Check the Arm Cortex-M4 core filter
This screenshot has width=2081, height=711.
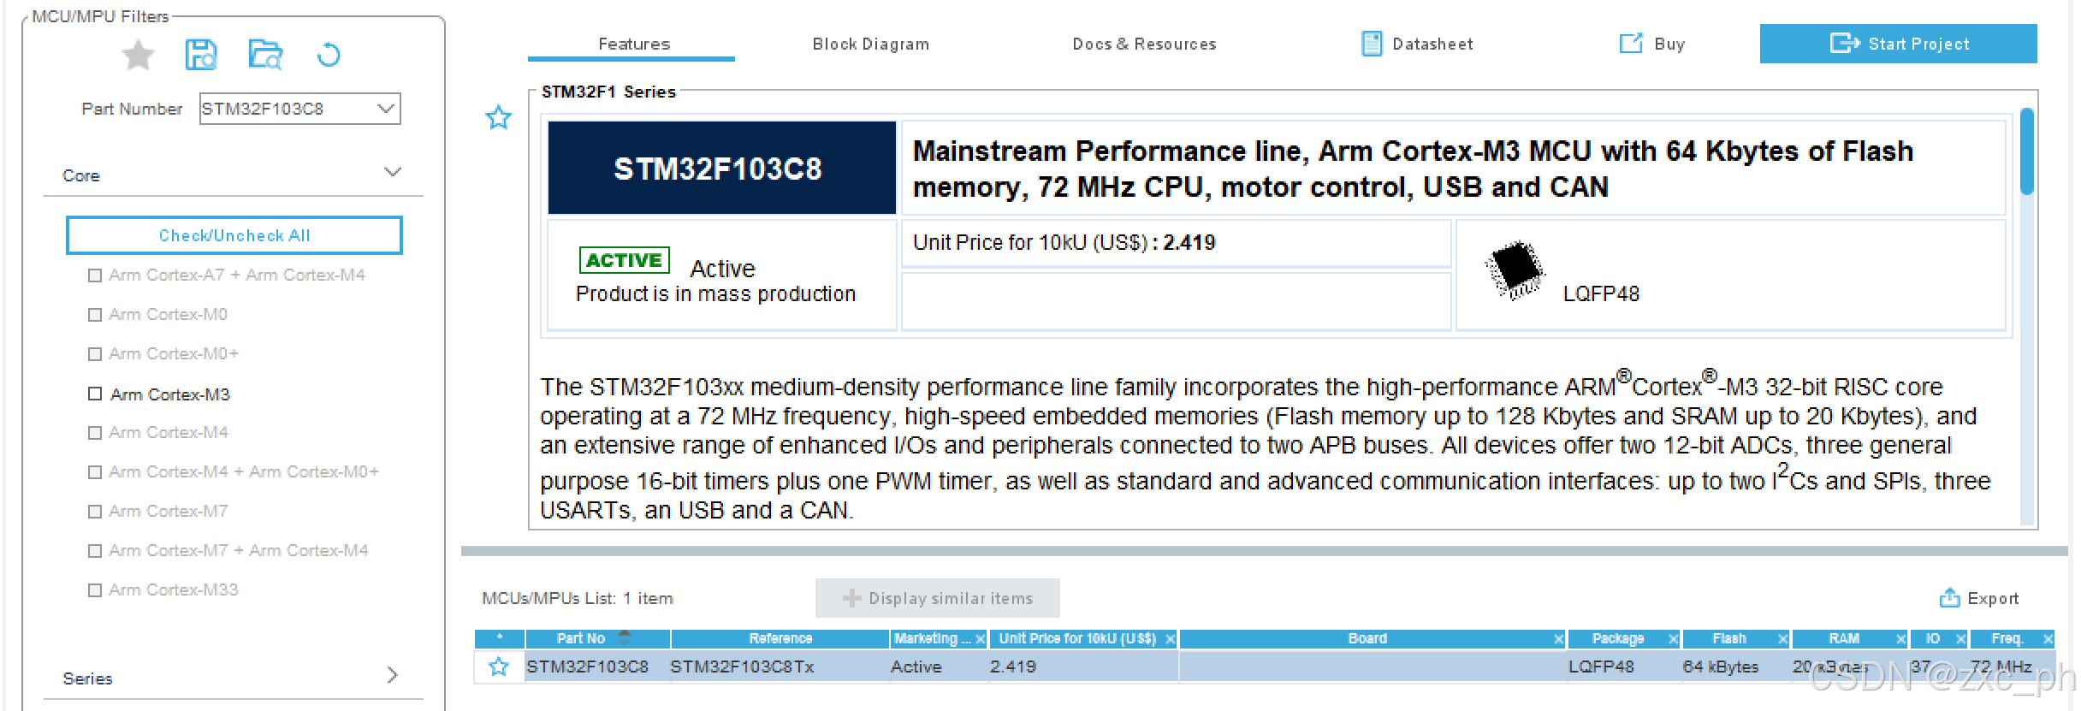point(95,433)
